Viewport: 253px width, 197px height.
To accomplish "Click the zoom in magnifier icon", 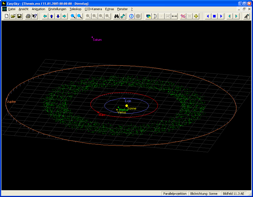I will (x=73, y=16).
